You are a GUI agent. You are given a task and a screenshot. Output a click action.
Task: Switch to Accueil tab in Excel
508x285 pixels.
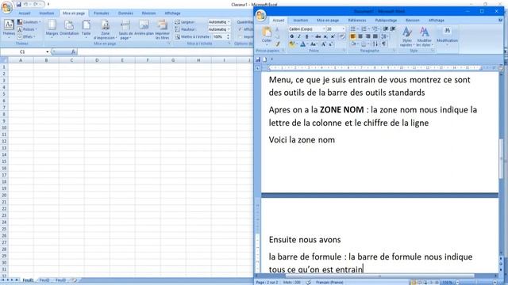pyautogui.click(x=25, y=13)
